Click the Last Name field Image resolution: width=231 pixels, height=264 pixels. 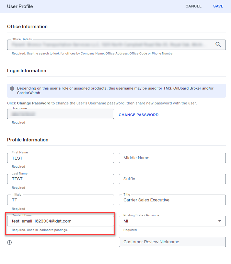click(60, 179)
